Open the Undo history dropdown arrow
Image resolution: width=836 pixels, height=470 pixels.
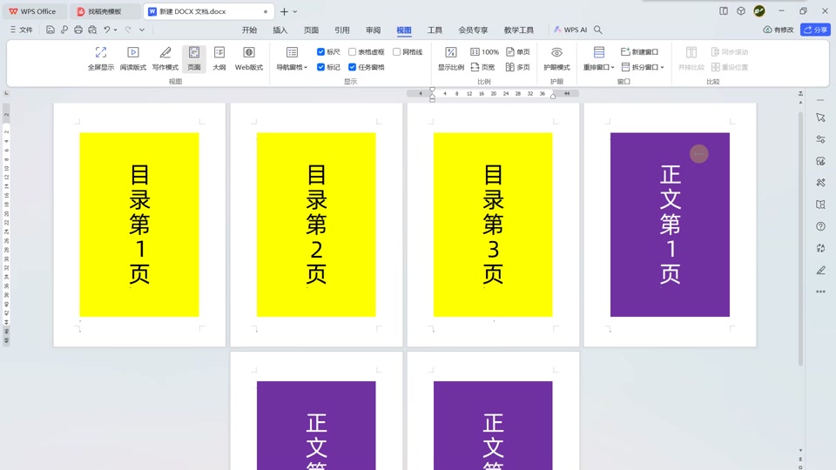115,30
